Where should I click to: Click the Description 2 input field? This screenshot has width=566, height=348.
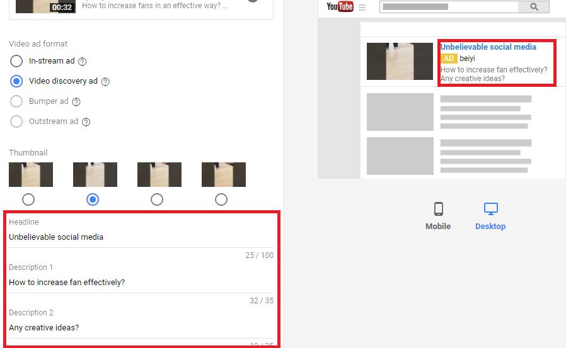(x=141, y=328)
